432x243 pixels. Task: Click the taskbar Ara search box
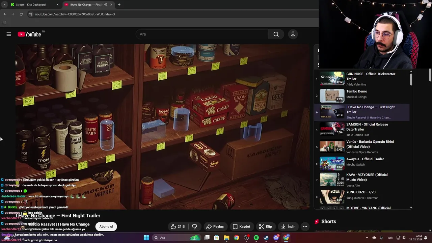(176, 238)
